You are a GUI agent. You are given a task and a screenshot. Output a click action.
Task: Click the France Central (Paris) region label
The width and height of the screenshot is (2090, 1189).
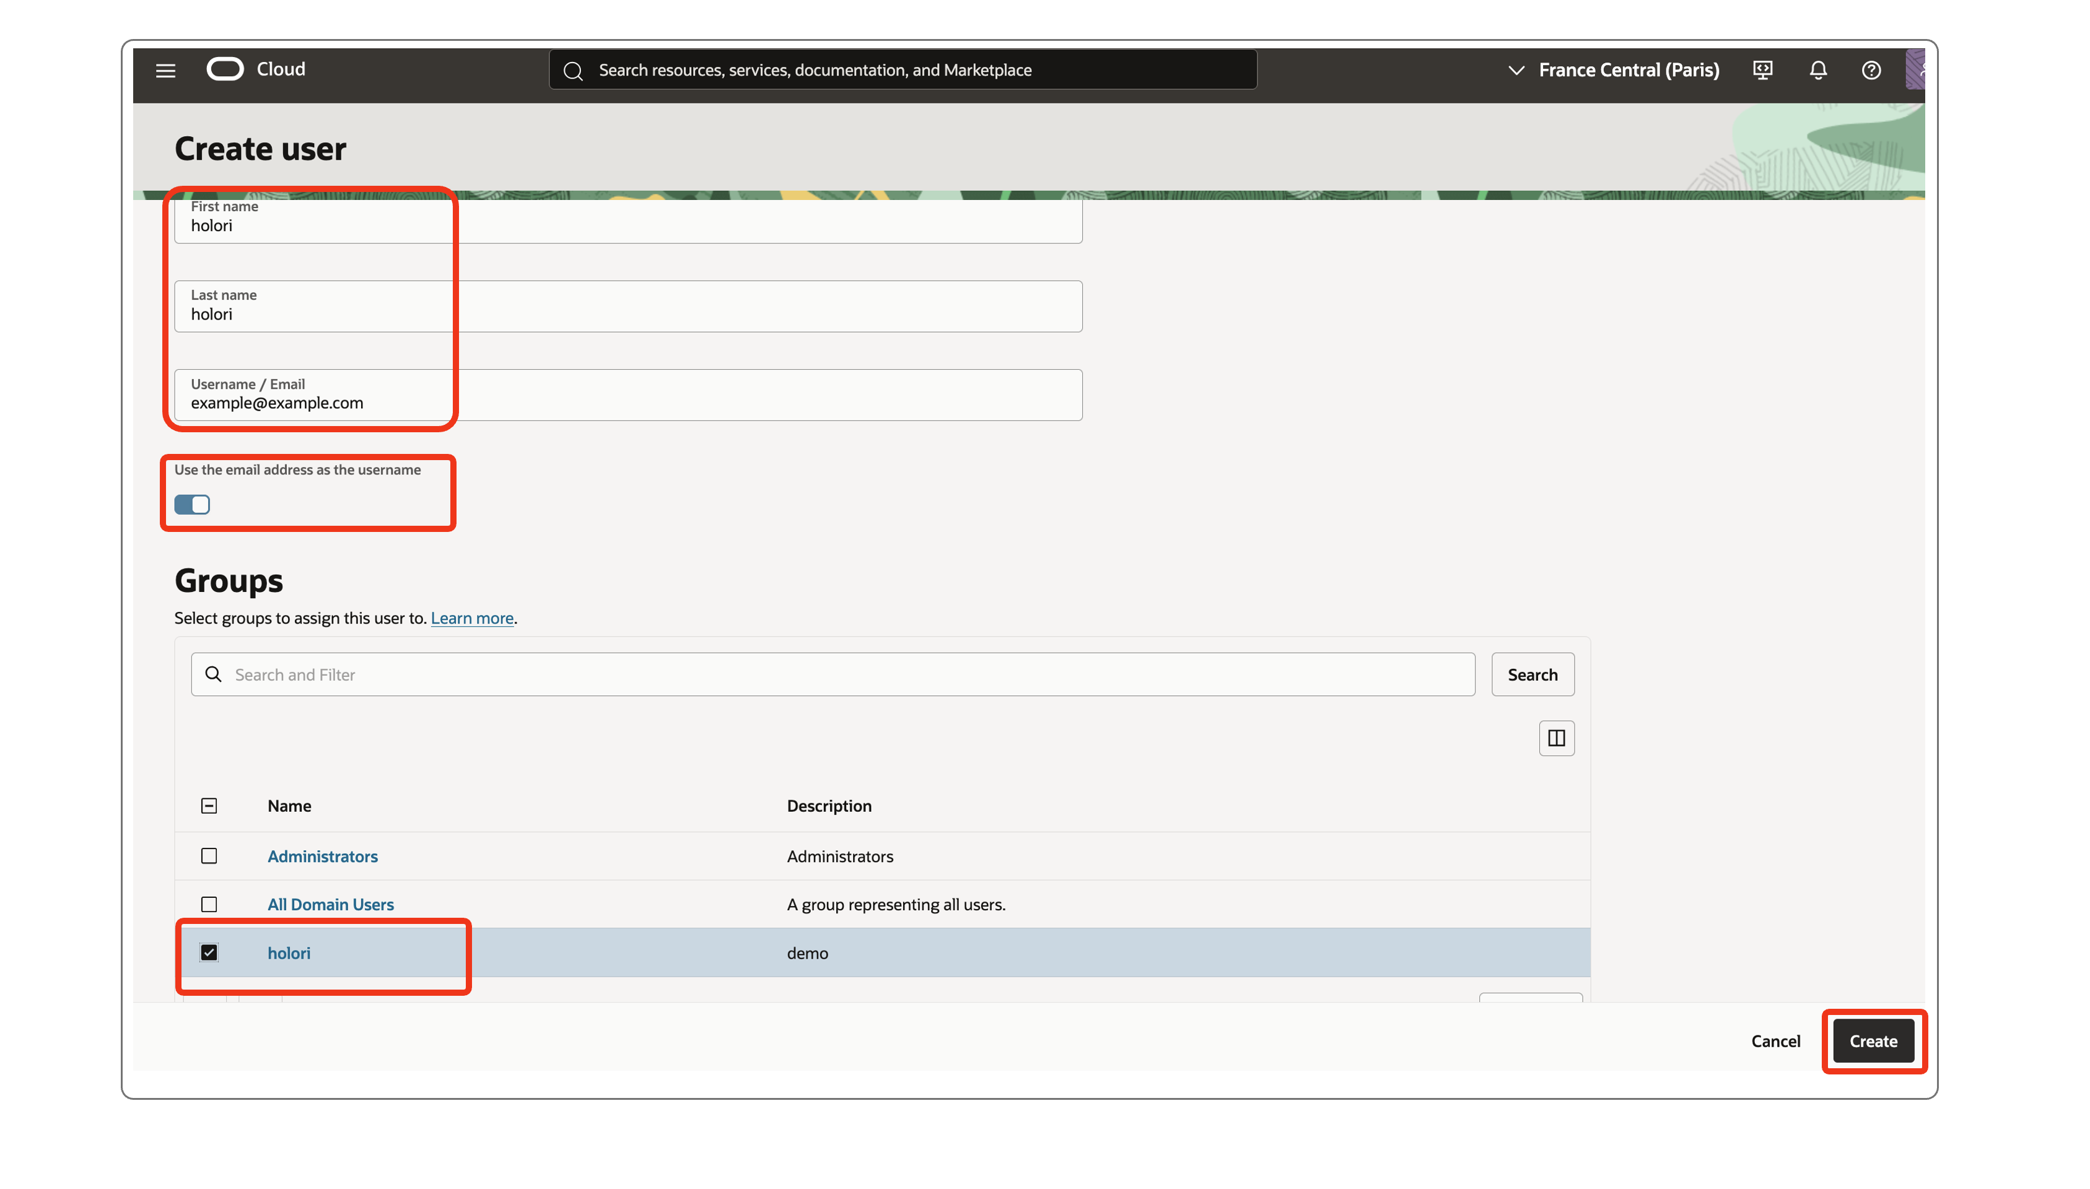(x=1629, y=70)
